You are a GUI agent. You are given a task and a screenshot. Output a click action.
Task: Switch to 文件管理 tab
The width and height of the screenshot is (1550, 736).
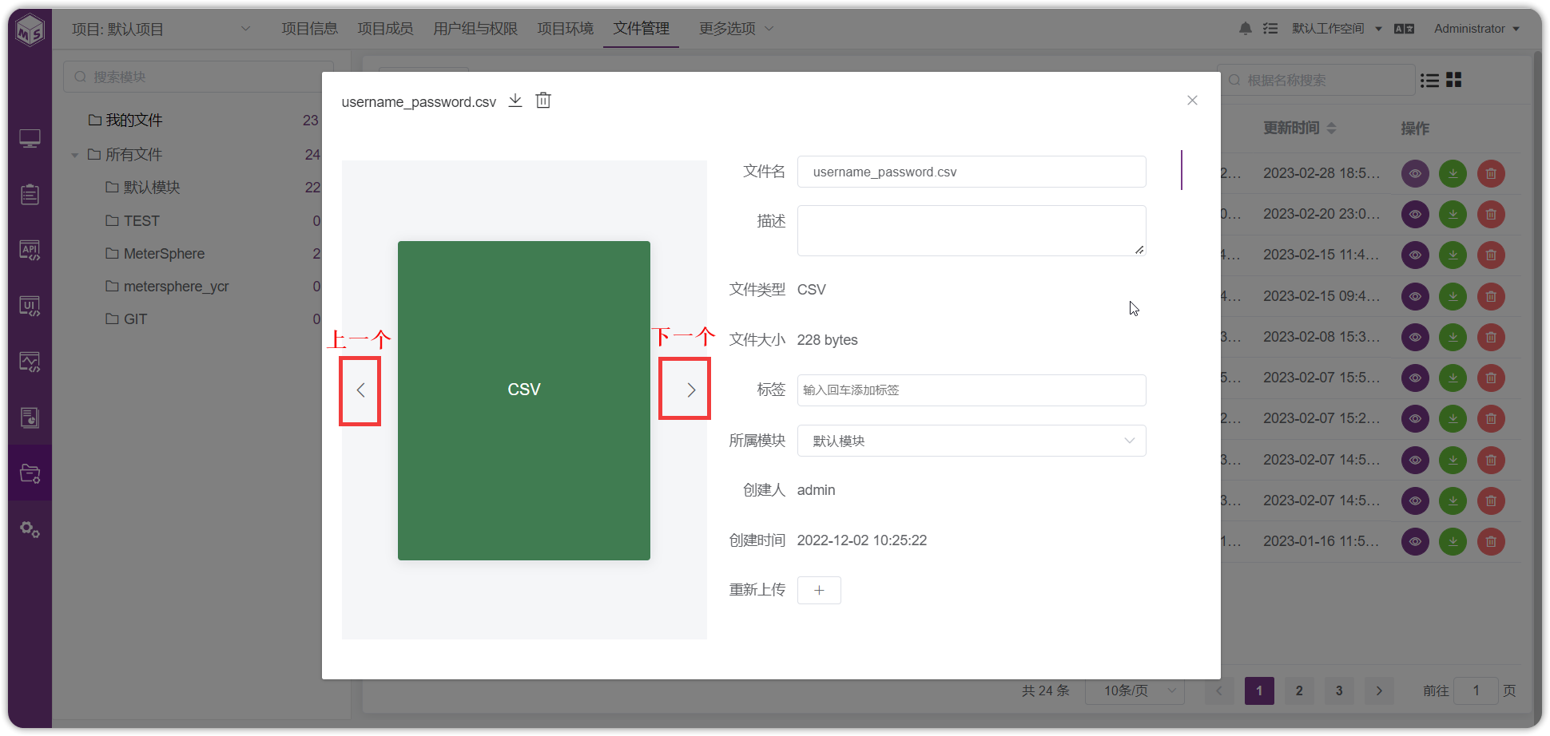pos(642,29)
